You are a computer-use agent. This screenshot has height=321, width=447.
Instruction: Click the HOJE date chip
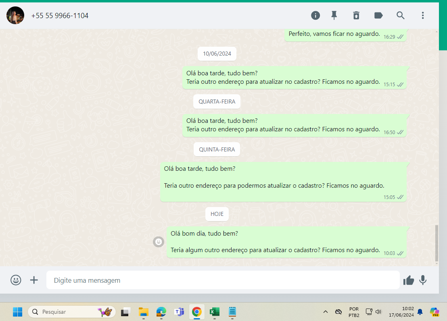pyautogui.click(x=217, y=214)
